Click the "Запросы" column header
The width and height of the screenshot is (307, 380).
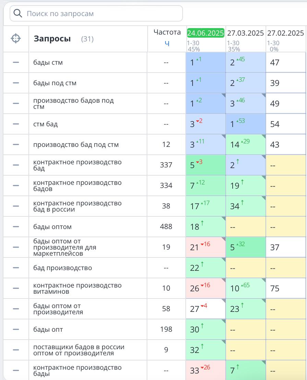[52, 39]
